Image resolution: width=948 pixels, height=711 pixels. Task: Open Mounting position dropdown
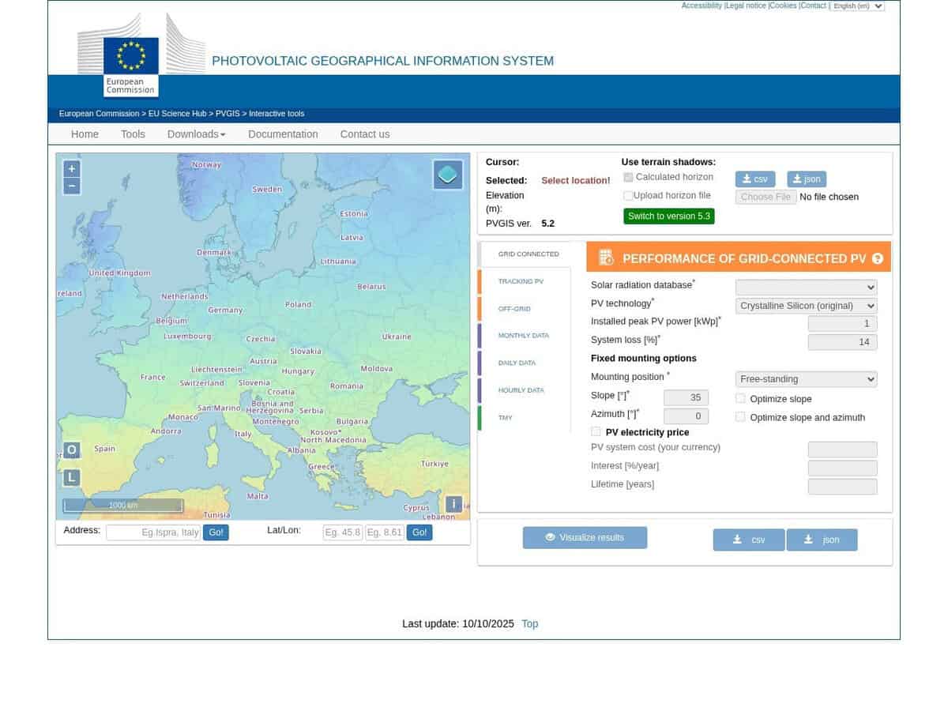coord(806,379)
